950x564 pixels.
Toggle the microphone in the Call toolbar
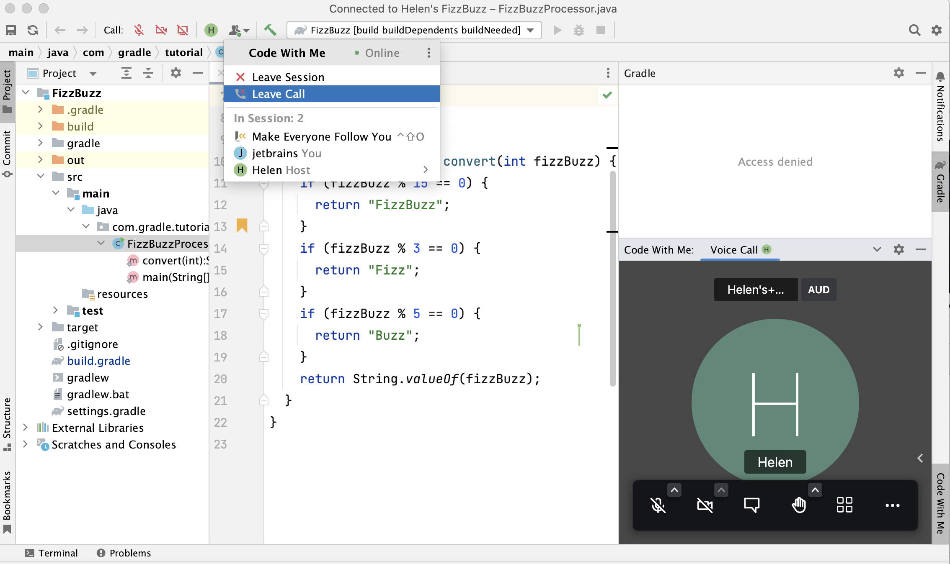point(139,30)
